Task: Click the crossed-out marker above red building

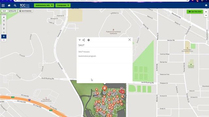Action: (121, 88)
